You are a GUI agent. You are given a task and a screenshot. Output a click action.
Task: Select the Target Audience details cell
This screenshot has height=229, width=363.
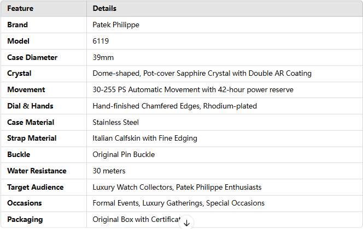(x=225, y=187)
